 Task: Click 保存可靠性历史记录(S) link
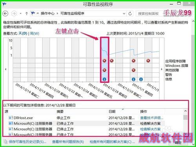point(27,142)
